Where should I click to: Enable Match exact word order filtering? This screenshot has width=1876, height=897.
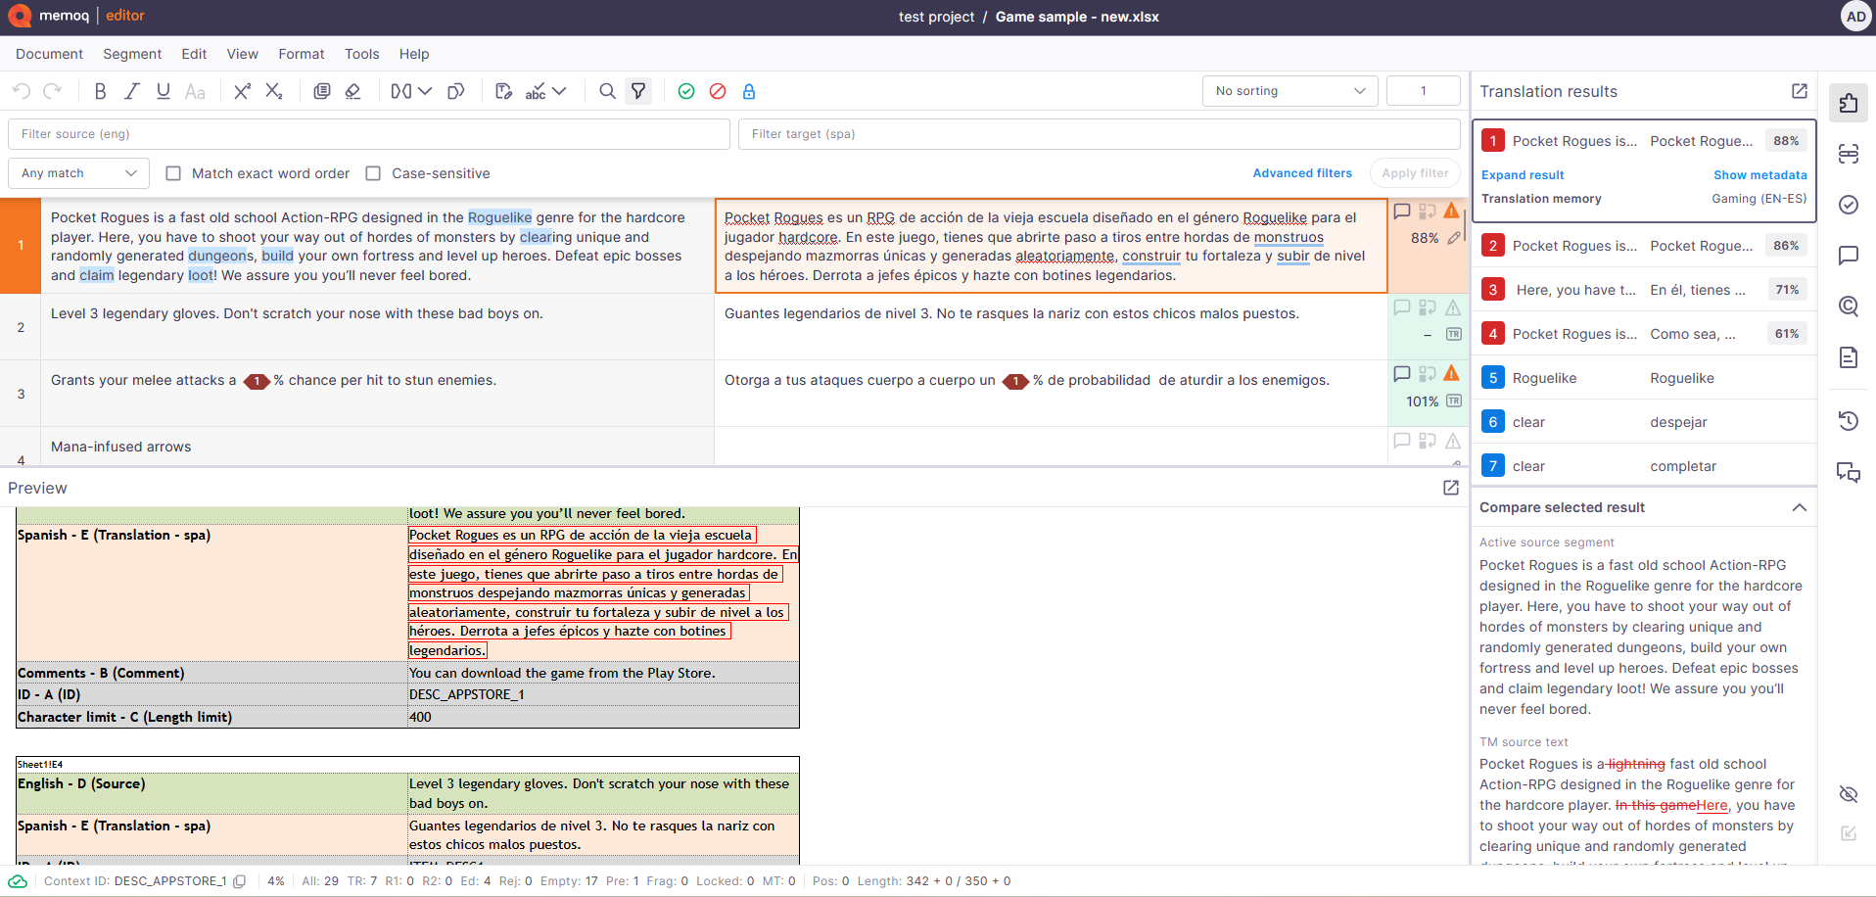173,173
